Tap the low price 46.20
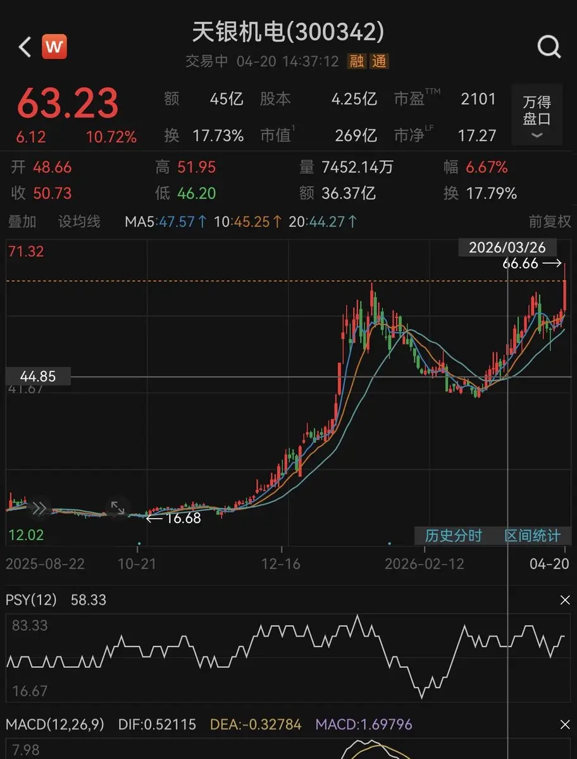 tap(196, 193)
